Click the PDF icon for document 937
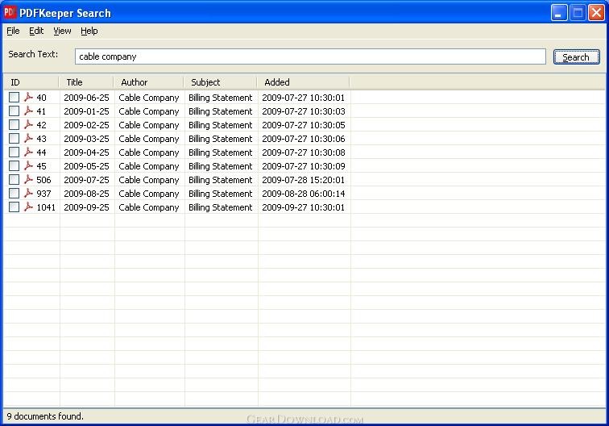The width and height of the screenshot is (609, 426). point(28,194)
